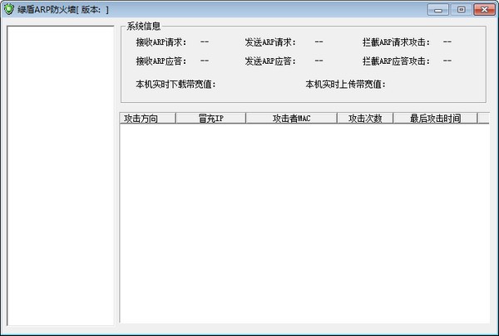Image resolution: width=499 pixels, height=336 pixels.
Task: Click the 拦截ARP应答攻击 label
Action: pyautogui.click(x=396, y=61)
